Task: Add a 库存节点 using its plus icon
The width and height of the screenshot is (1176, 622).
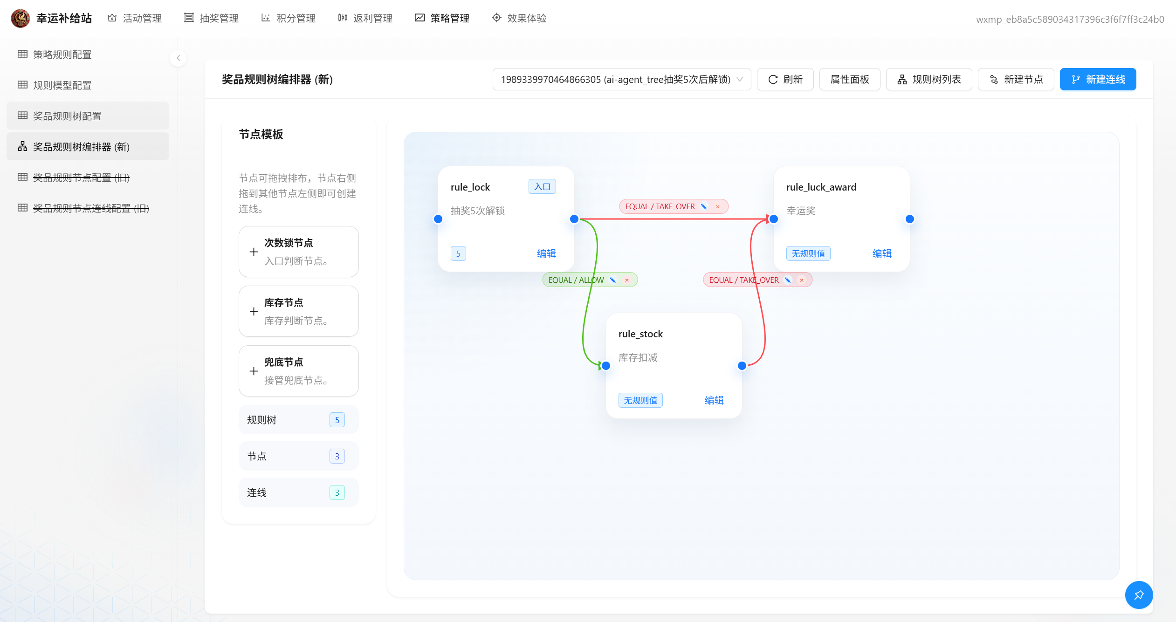Action: tap(254, 312)
